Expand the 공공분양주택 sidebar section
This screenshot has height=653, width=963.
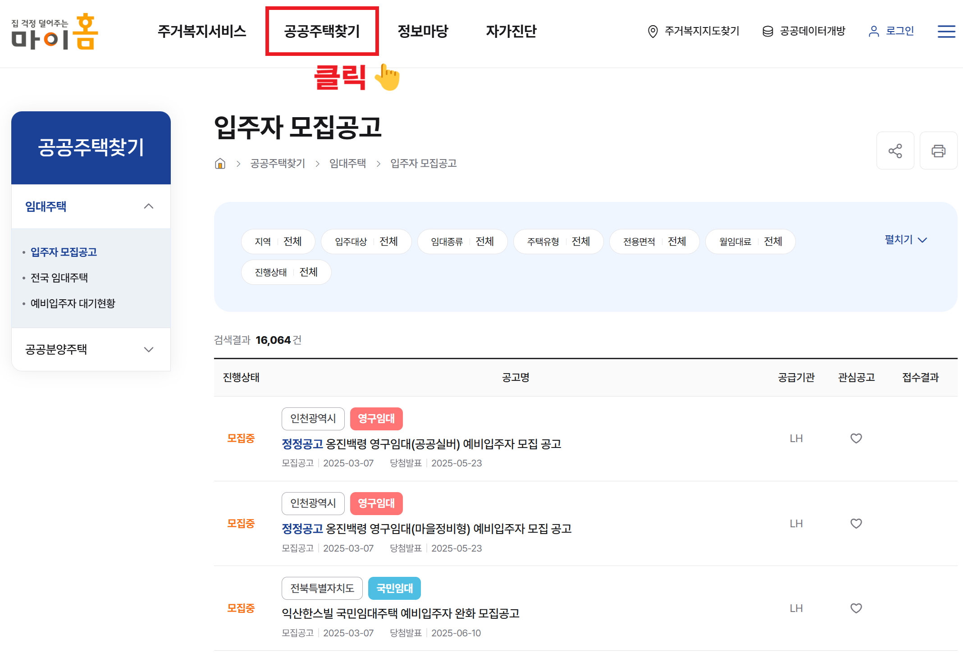[x=148, y=349]
